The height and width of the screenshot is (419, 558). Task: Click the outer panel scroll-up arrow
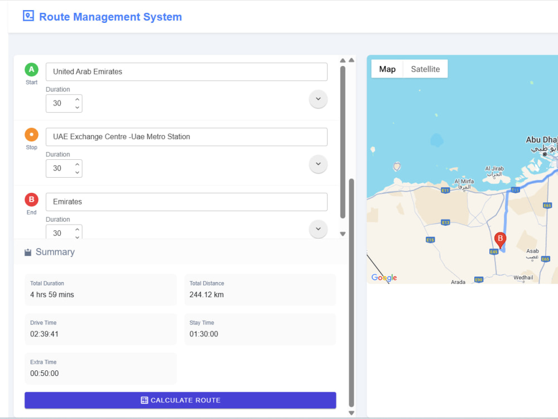click(x=351, y=60)
